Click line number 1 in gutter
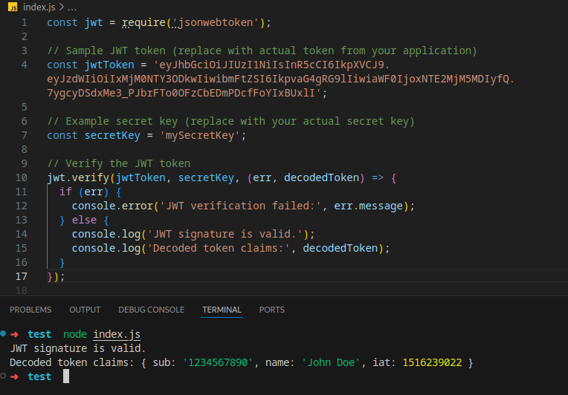The image size is (568, 395). 25,22
